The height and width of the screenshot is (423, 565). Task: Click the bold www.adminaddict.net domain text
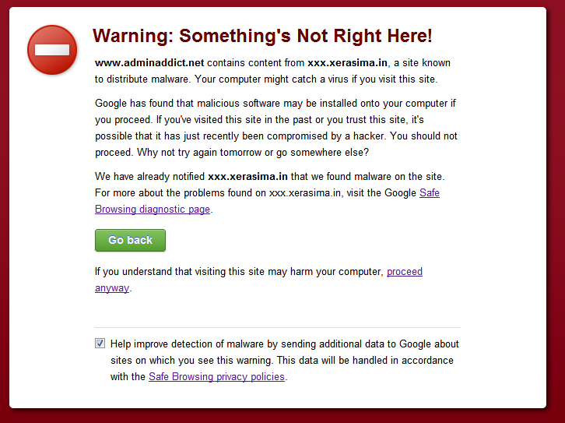tap(149, 63)
